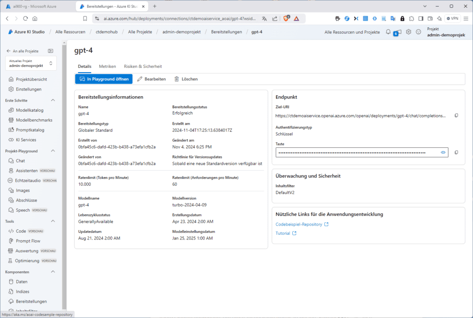
Task: Open Alle Ressourcen und Projekte
Action: pos(352,32)
